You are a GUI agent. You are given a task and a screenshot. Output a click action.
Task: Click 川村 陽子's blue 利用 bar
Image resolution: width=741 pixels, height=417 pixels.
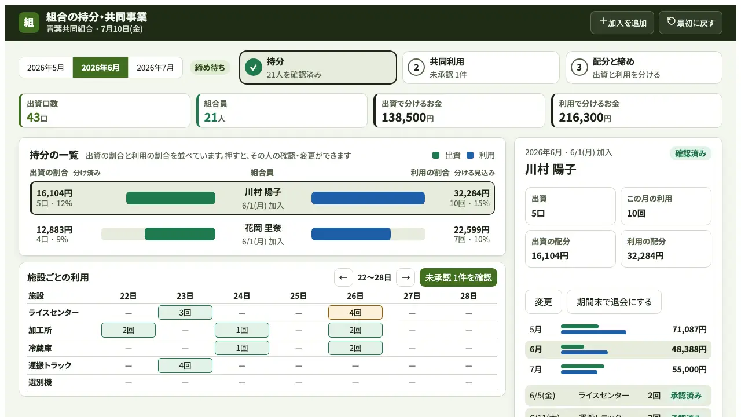coord(368,198)
